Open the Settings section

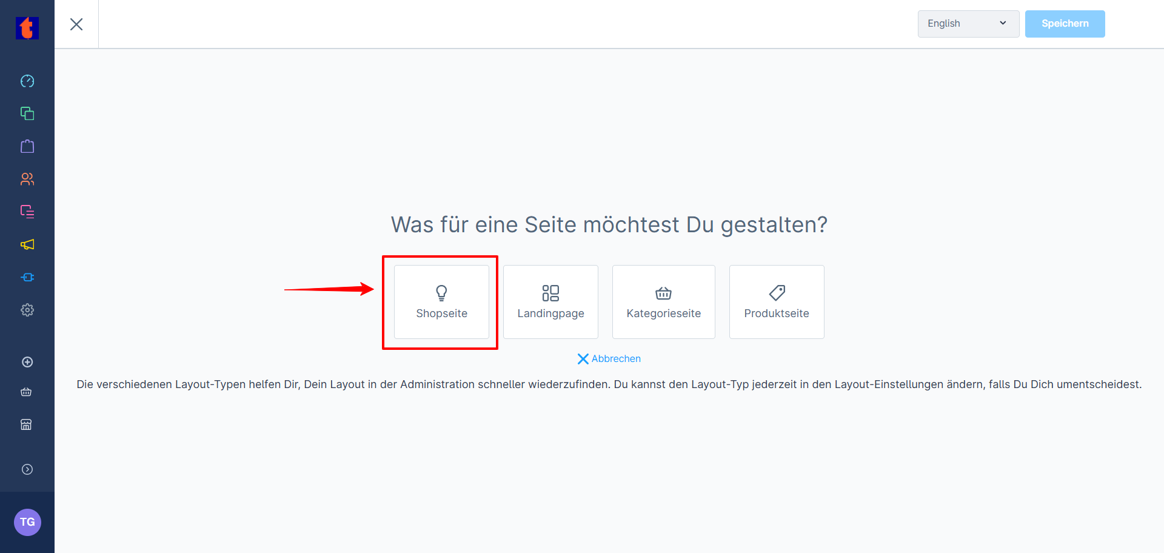pyautogui.click(x=27, y=310)
